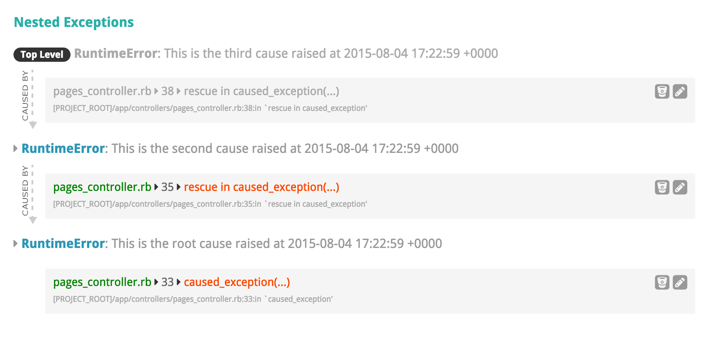Screen dimensions: 715x347
Task: Open line 38 frame in Bitbucket
Action: click(x=662, y=92)
